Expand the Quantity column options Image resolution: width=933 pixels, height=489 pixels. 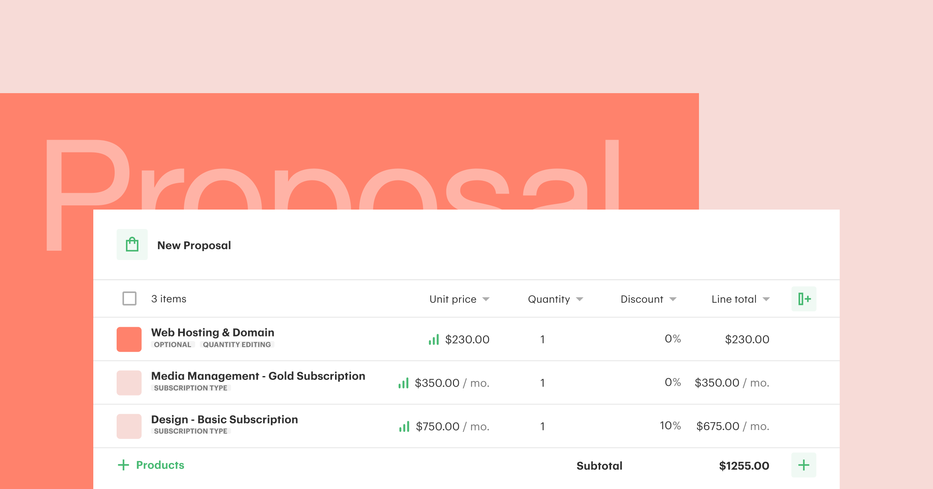579,299
